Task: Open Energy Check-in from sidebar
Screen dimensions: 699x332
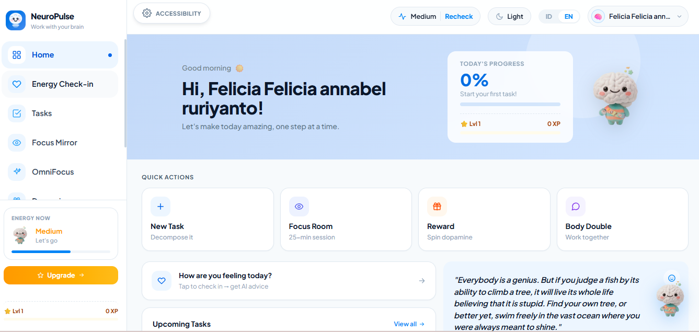Action: [x=60, y=84]
